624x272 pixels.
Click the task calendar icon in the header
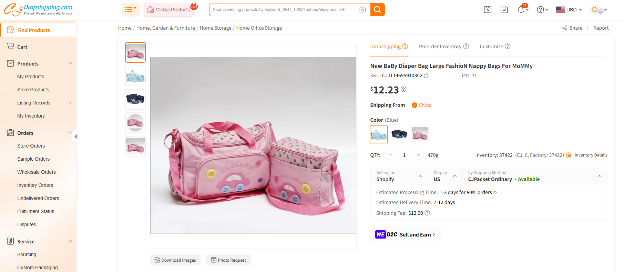[x=504, y=9]
